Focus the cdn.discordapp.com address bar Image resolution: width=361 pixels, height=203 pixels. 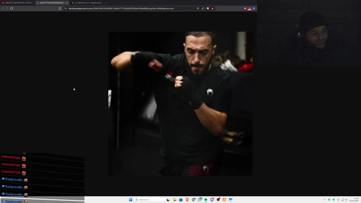tap(121, 8)
